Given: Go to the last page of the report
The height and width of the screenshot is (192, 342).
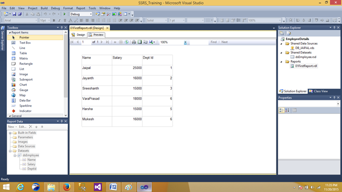Looking at the screenshot, I should (107, 42).
